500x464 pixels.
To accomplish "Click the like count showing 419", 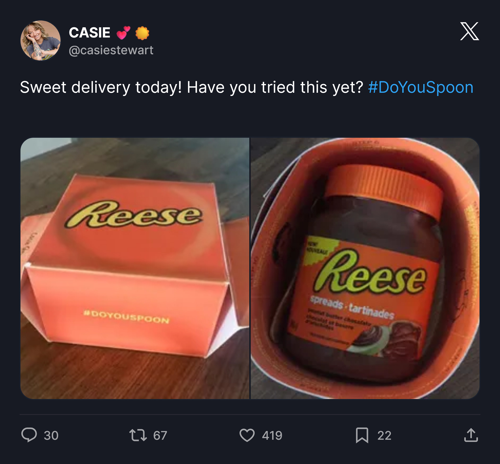I will pos(272,436).
